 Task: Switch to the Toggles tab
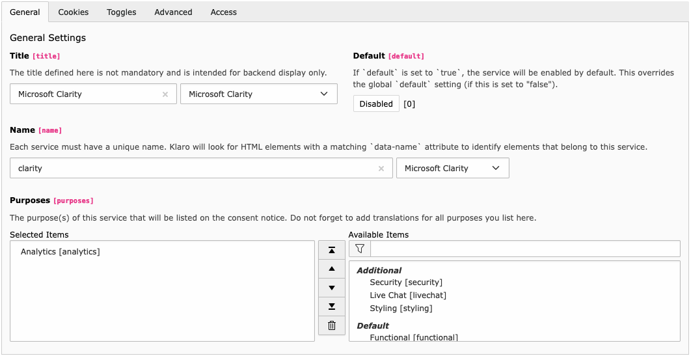pos(122,12)
